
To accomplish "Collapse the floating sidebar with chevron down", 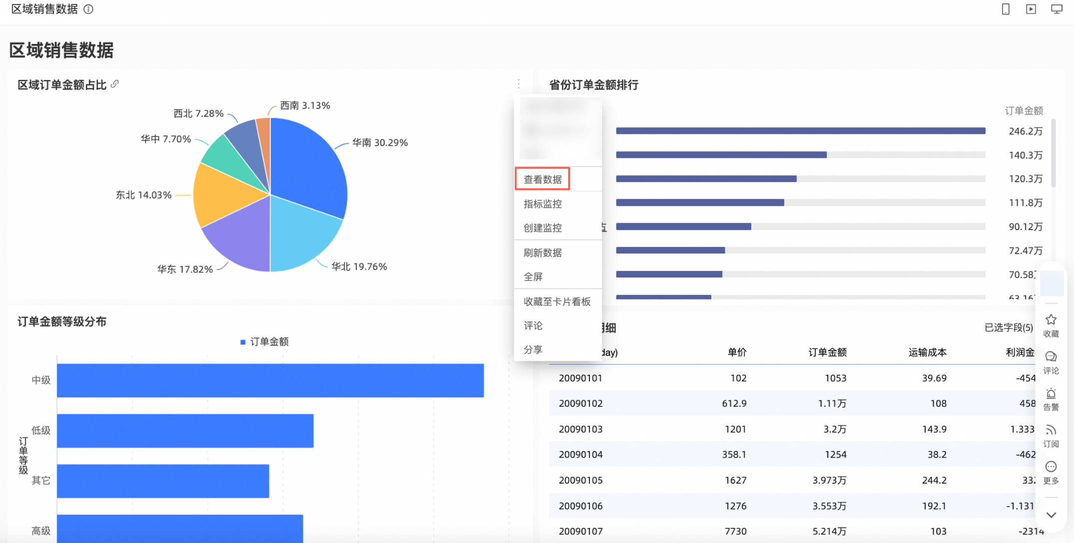I will tap(1051, 515).
